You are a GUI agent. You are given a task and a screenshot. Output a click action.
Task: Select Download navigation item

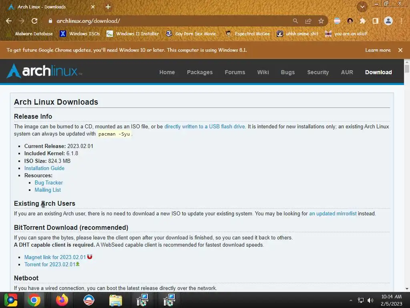(378, 72)
